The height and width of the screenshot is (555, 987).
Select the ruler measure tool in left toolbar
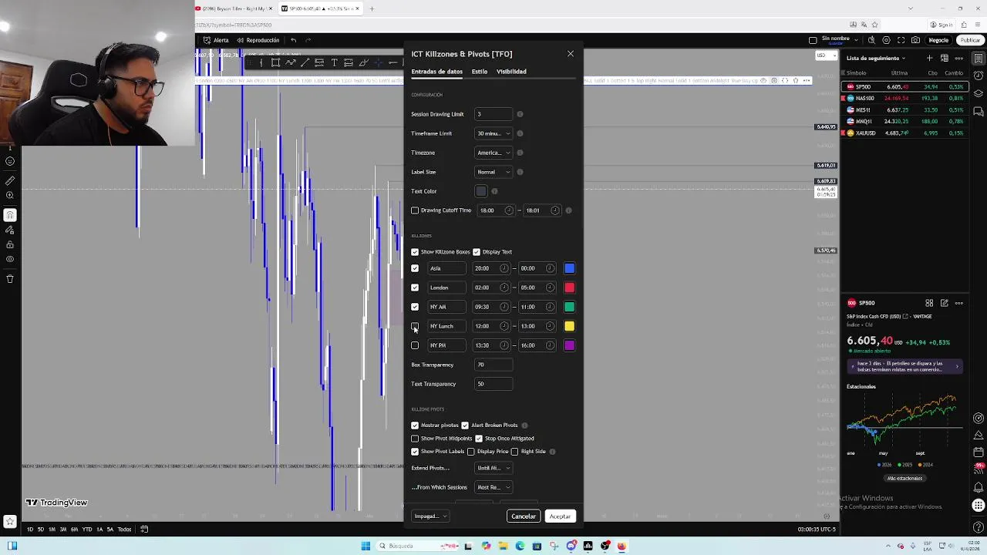10,180
